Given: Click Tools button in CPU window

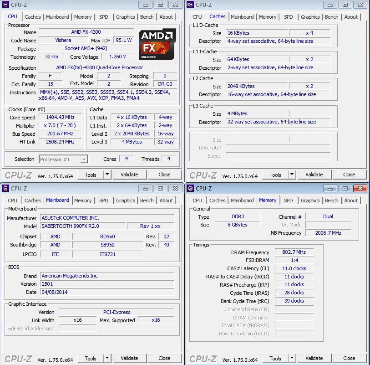Looking at the screenshot, I should click(91, 175).
